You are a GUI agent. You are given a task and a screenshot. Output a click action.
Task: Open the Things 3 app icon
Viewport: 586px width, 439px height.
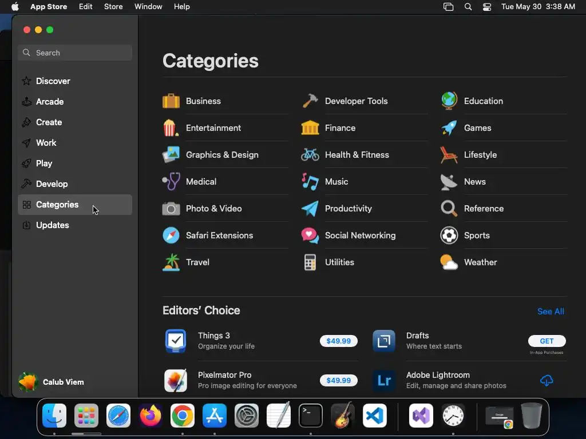[x=176, y=341]
